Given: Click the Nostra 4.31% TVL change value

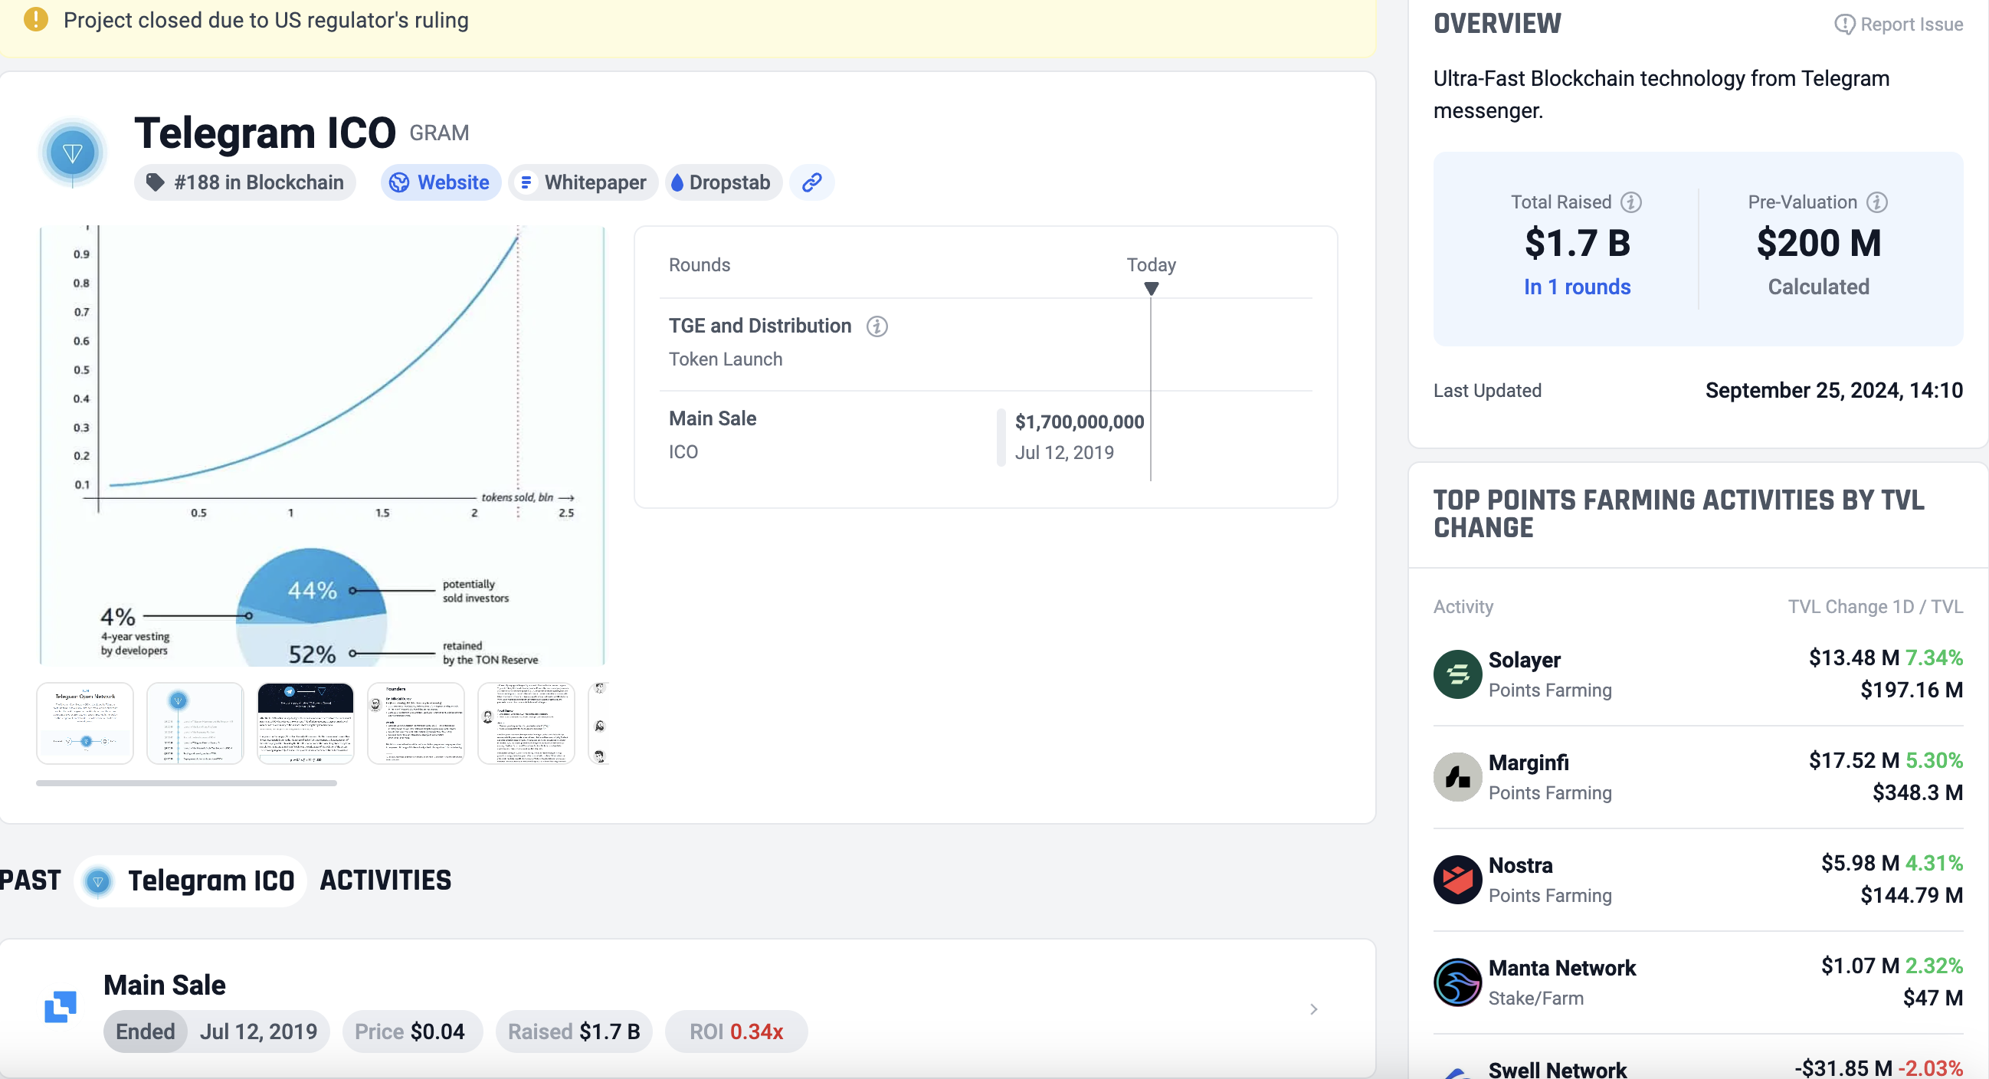Looking at the screenshot, I should click(1934, 864).
